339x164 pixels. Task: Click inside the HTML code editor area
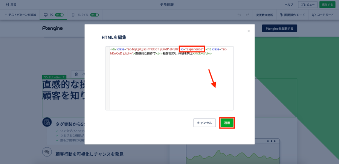coord(169,83)
